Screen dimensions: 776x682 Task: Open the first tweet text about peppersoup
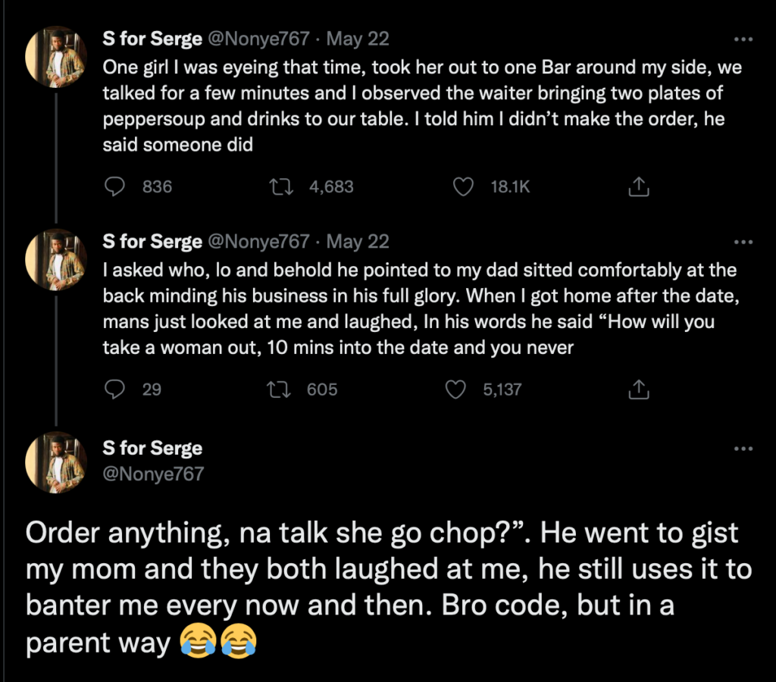[422, 106]
